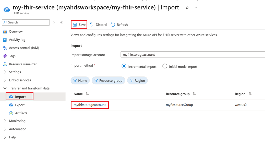
Task: Select Import in the sidebar
Action: 20,97
